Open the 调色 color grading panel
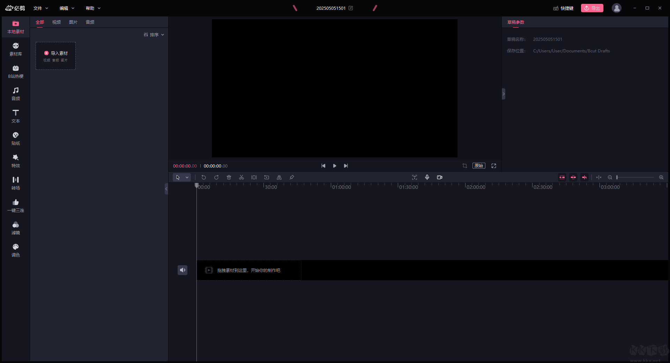The image size is (670, 363). pyautogui.click(x=16, y=251)
